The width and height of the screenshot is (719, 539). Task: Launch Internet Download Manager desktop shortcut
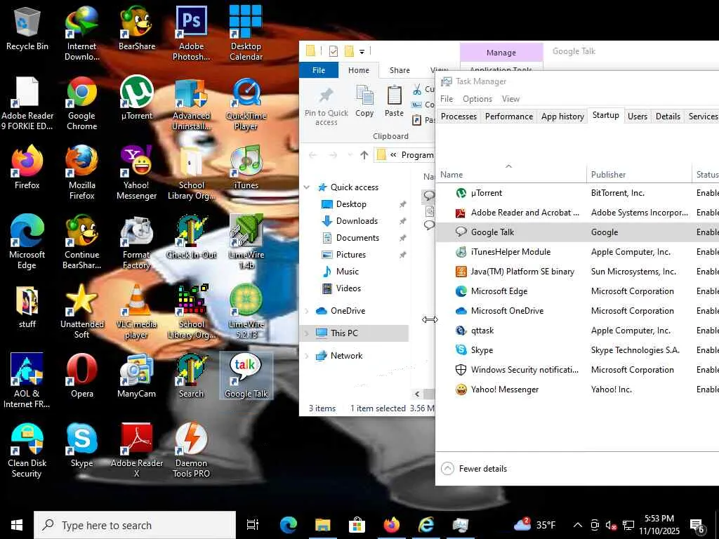point(81,33)
